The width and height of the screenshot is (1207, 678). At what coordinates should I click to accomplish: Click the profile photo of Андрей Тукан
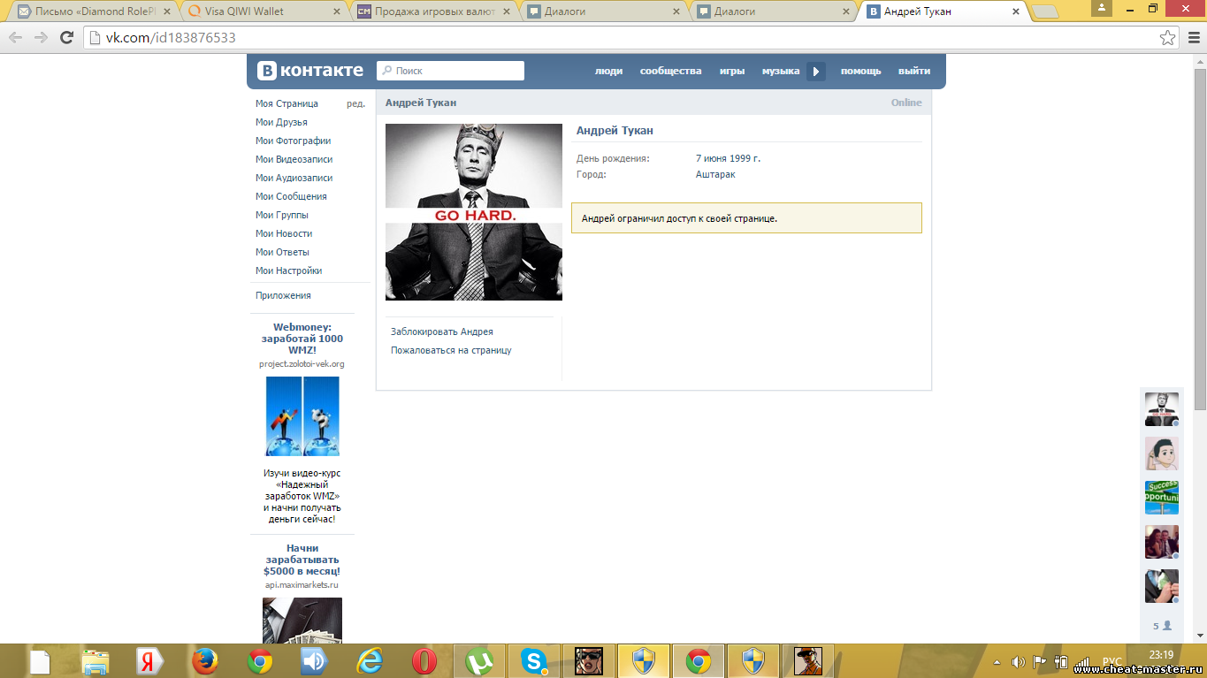tap(473, 212)
